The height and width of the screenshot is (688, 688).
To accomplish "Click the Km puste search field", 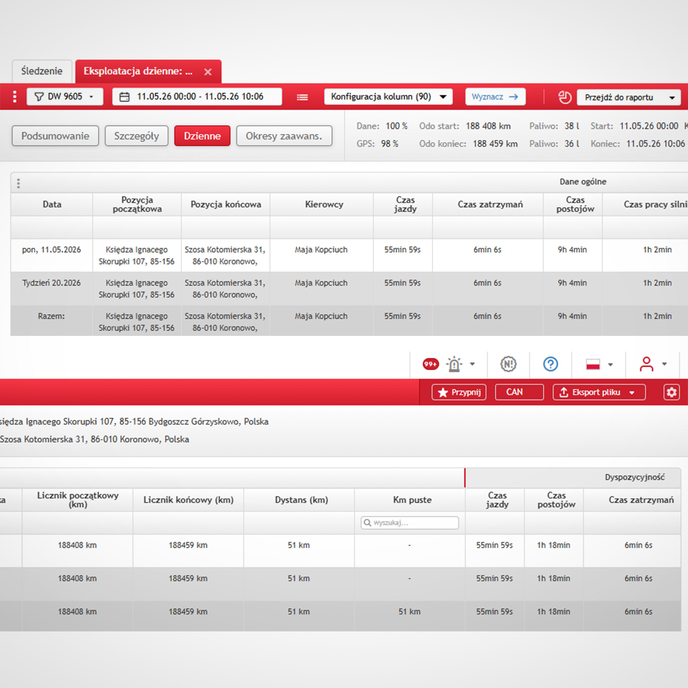I will tap(410, 523).
